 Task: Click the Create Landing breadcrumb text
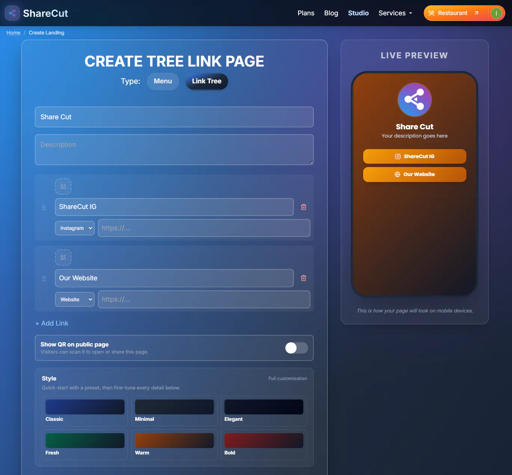click(x=46, y=33)
